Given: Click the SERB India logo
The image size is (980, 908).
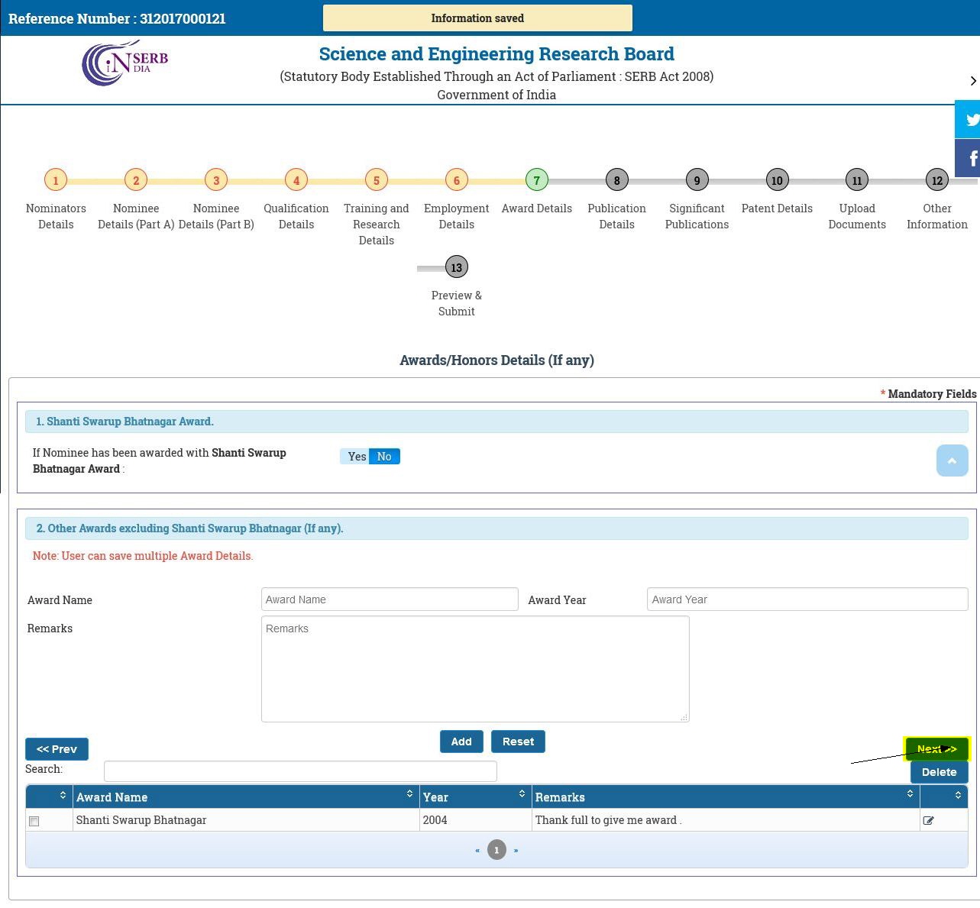Looking at the screenshot, I should point(125,63).
